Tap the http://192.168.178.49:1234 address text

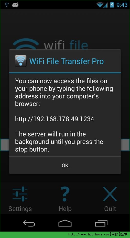[55, 119]
